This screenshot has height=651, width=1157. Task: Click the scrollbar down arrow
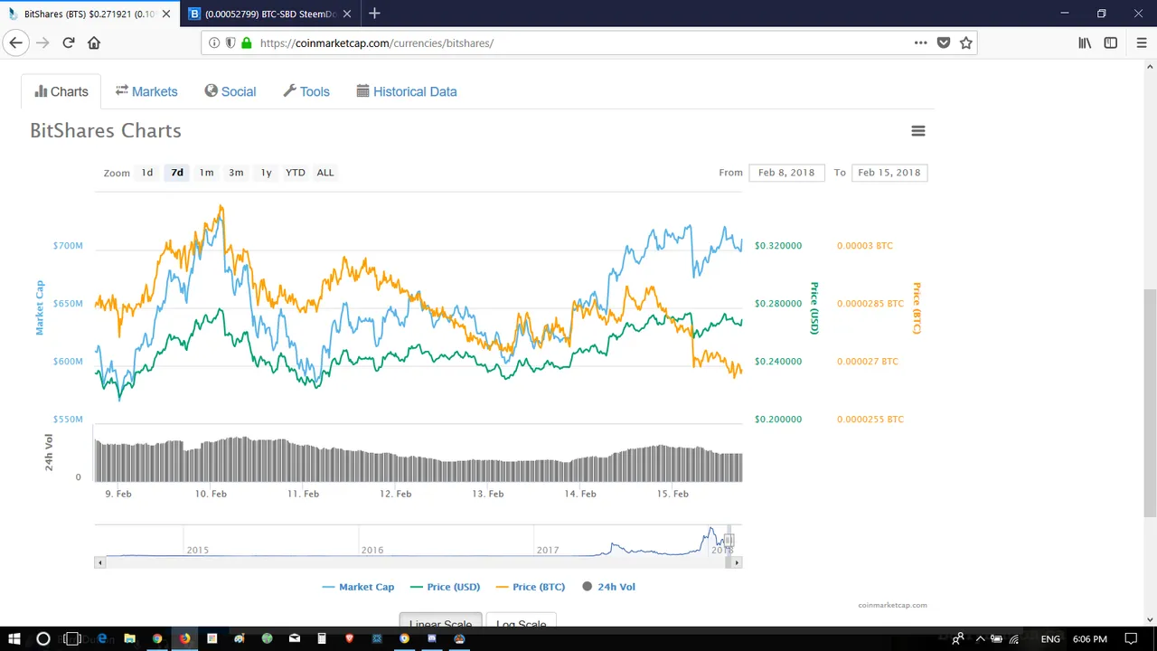point(1151,620)
